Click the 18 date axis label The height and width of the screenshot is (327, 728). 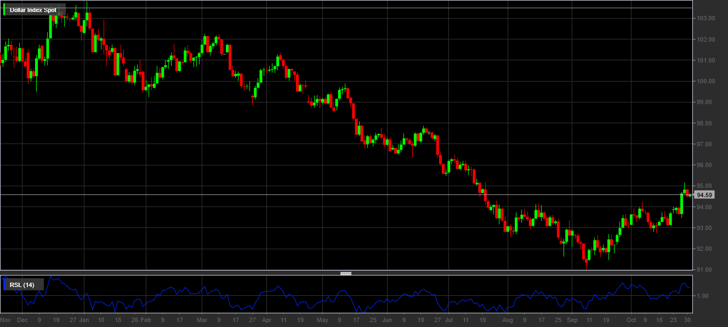pyautogui.click(x=118, y=319)
